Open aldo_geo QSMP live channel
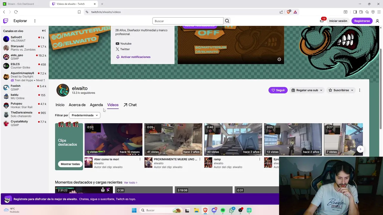 tap(25, 57)
